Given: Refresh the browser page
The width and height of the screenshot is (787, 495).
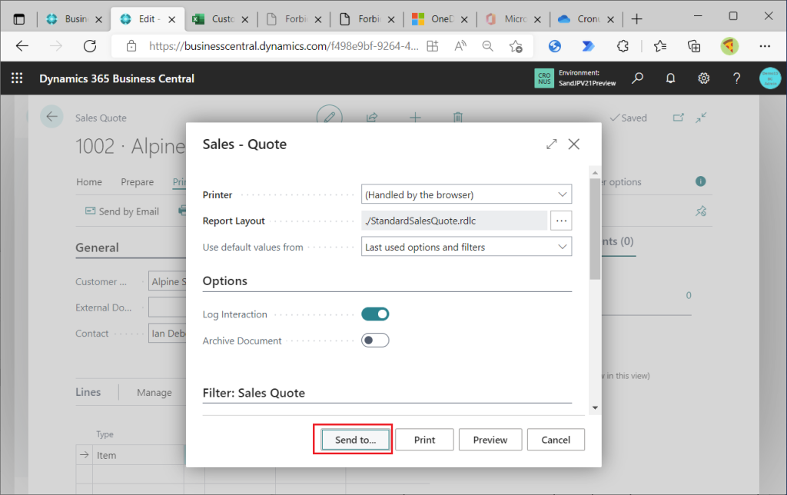Looking at the screenshot, I should pyautogui.click(x=90, y=46).
